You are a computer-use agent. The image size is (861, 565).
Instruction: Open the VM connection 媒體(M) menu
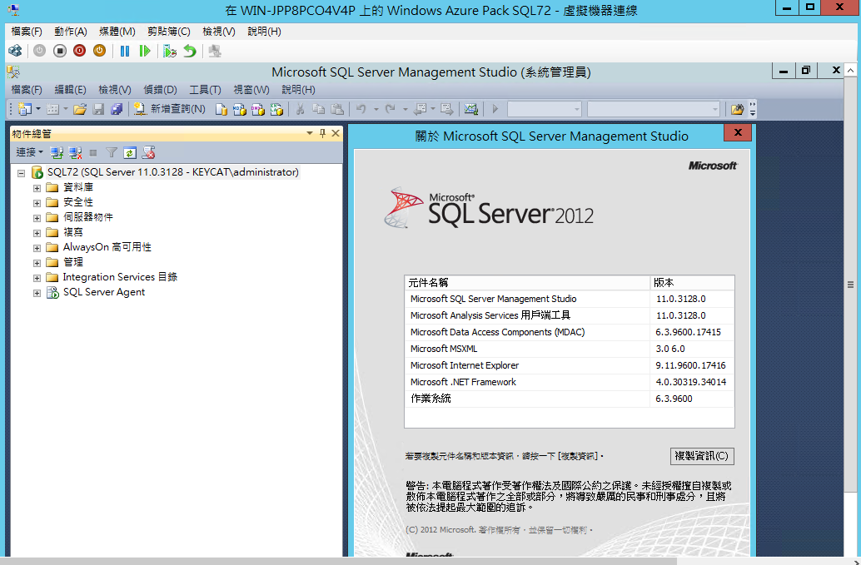(x=117, y=32)
